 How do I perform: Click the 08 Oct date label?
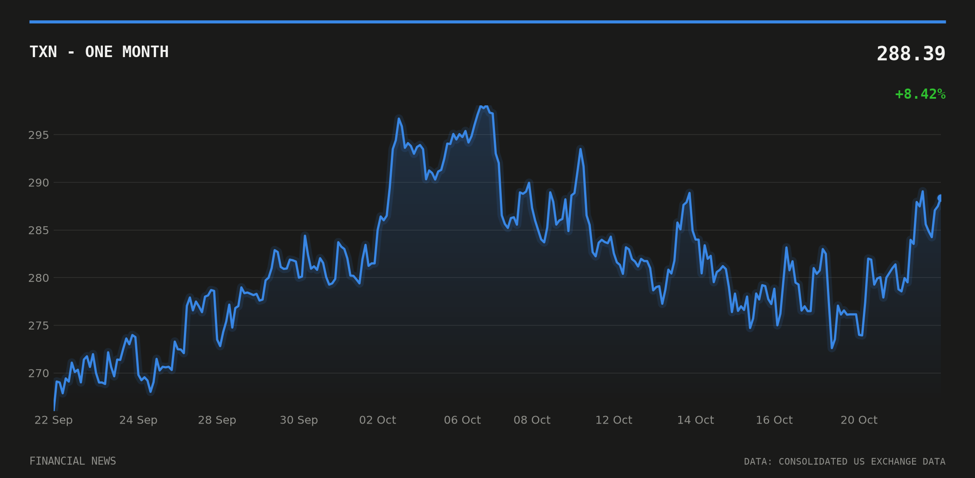tap(532, 420)
